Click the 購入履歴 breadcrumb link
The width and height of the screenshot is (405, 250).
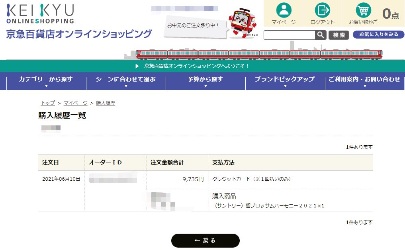click(106, 103)
